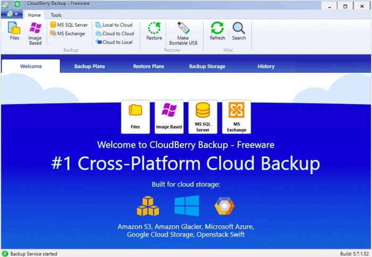Open the Restore Plans tab
This screenshot has width=372, height=257.
click(148, 66)
